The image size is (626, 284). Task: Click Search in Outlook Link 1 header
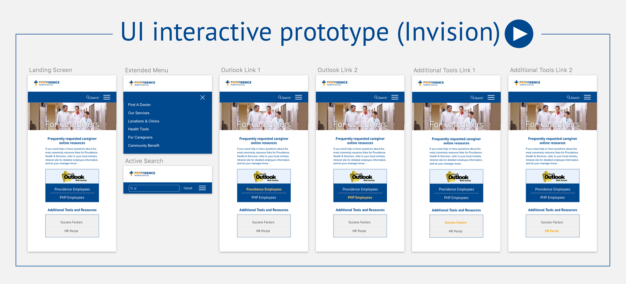284,97
